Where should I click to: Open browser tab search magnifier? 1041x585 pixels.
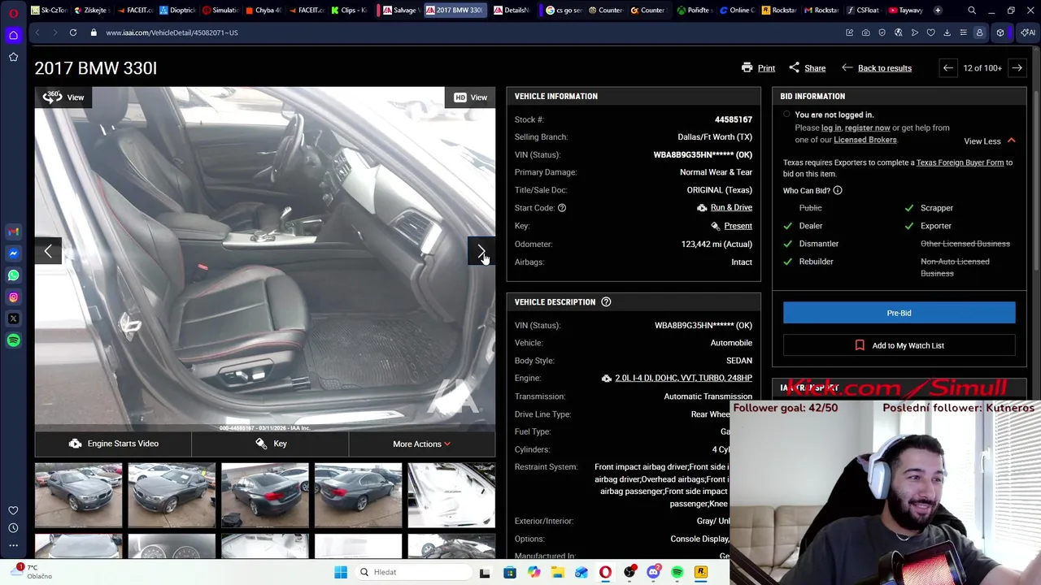(972, 11)
